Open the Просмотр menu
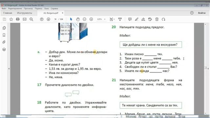Image resolution: width=210 pixels, height=118 pixels. (28, 9)
